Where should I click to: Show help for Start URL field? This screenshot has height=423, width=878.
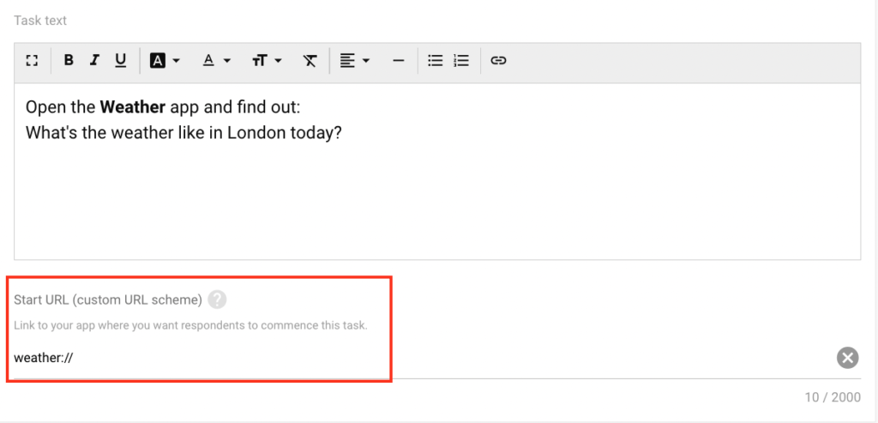(x=218, y=299)
